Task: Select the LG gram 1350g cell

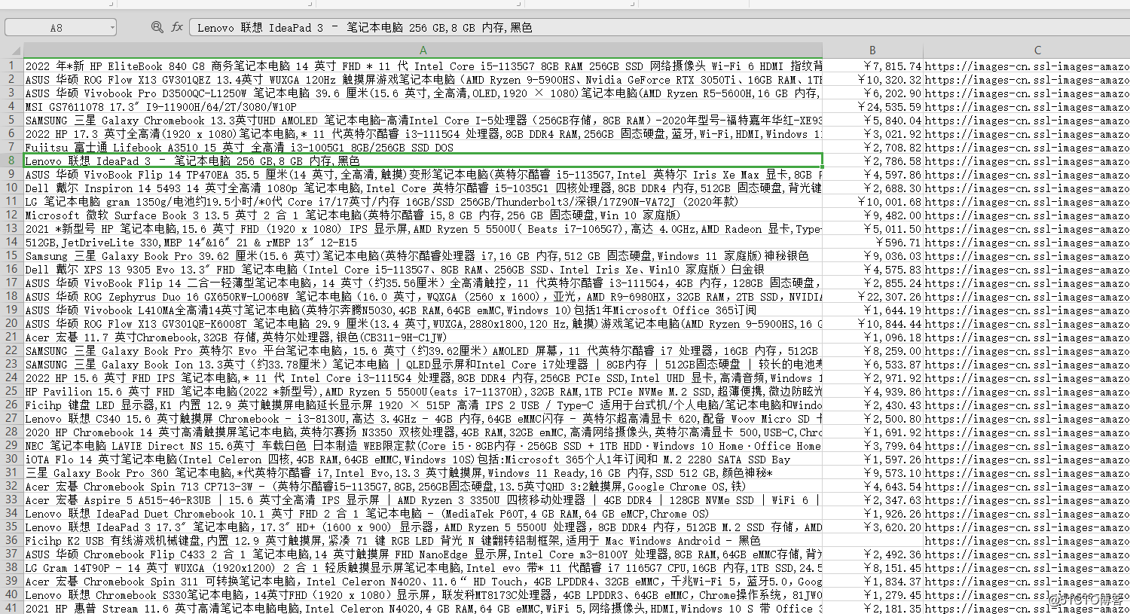Action: (x=423, y=201)
